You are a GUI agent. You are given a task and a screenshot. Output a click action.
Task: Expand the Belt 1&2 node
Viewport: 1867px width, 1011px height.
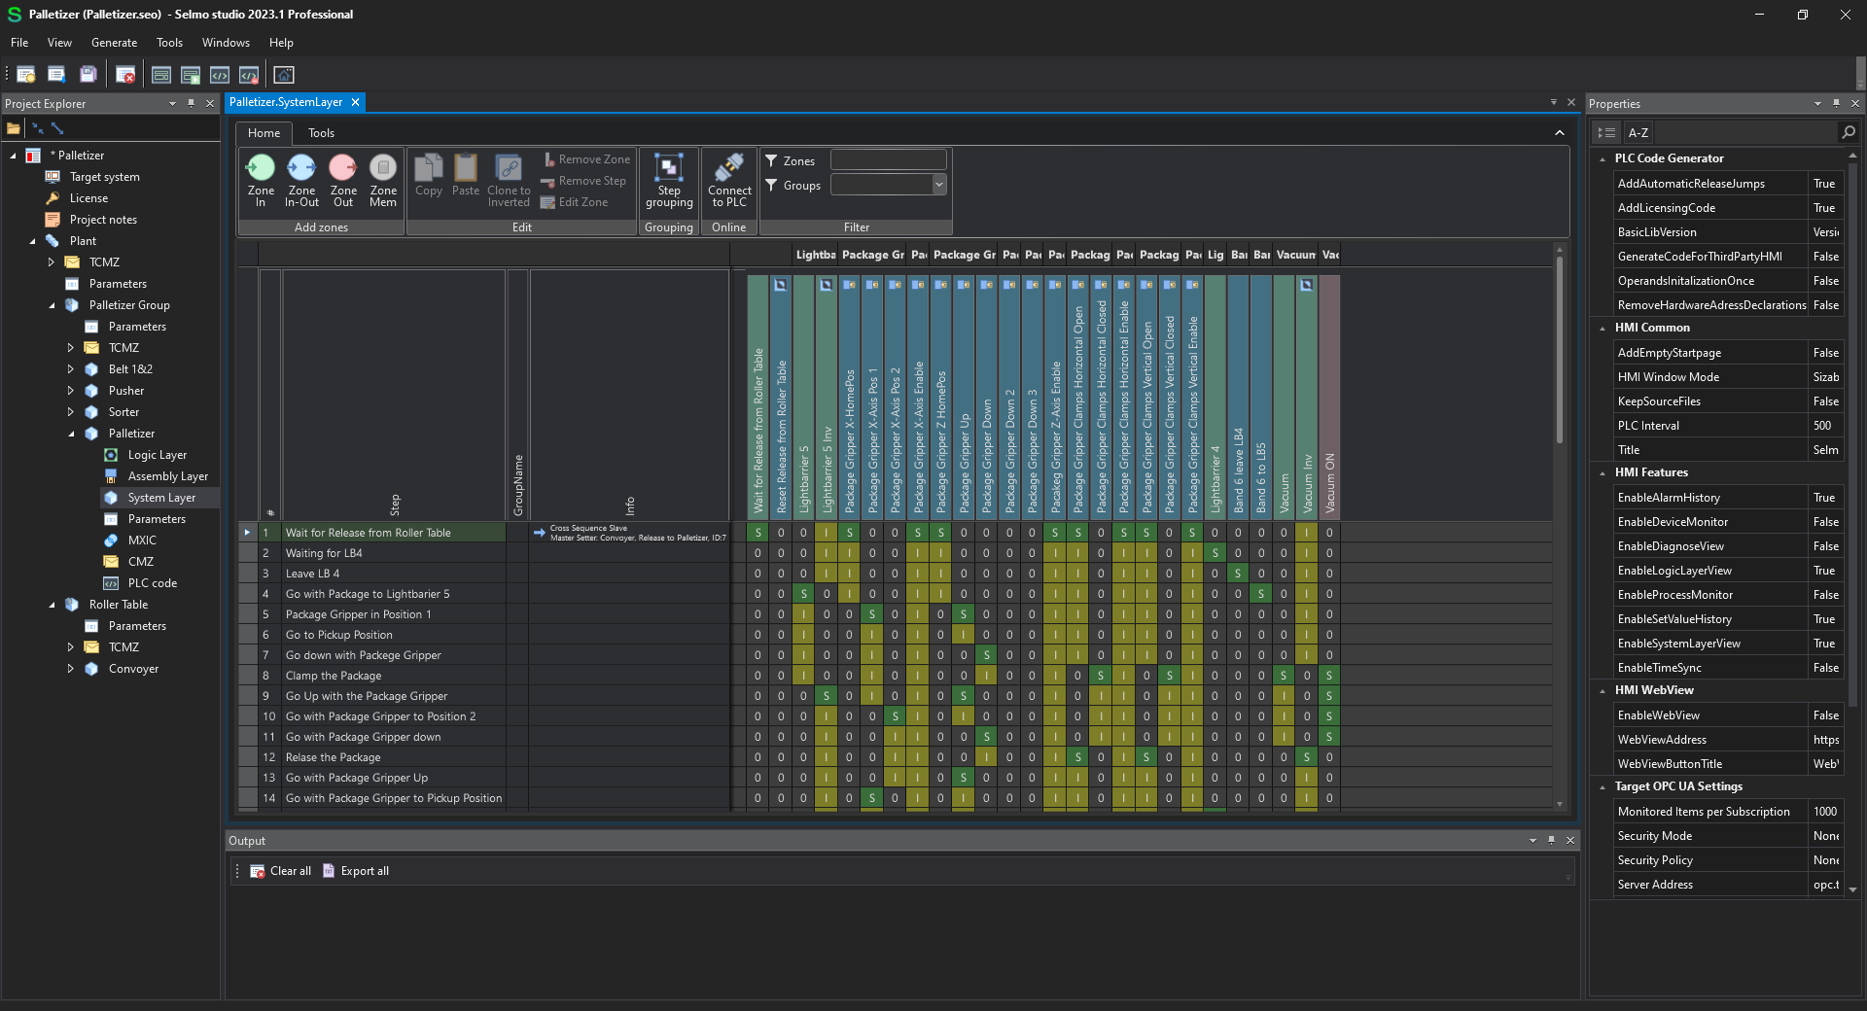[70, 369]
